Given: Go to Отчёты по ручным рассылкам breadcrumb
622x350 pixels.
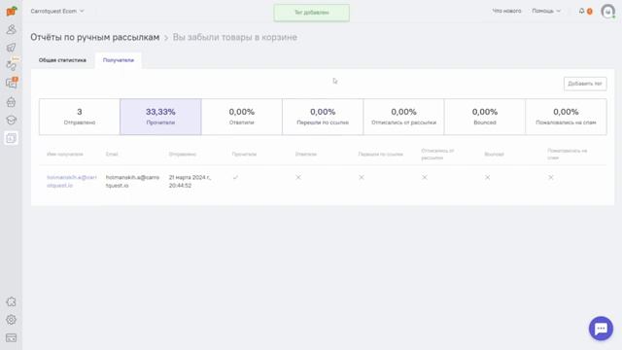Looking at the screenshot, I should click(x=95, y=37).
